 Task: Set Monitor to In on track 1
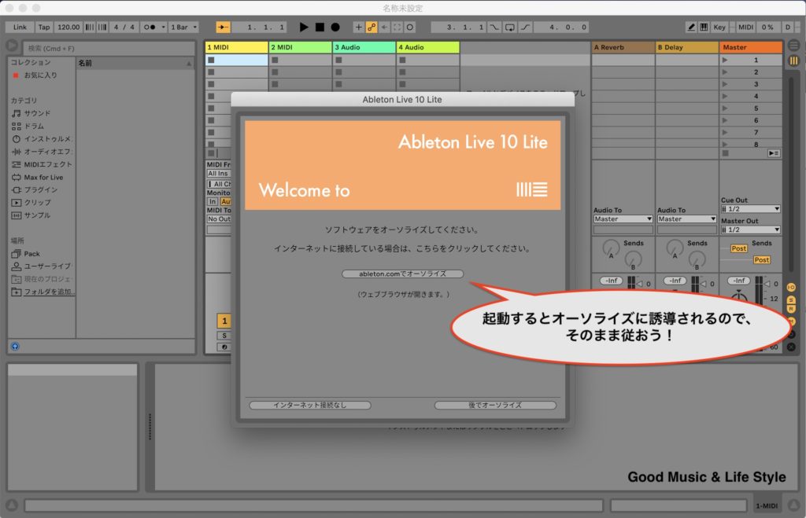213,201
